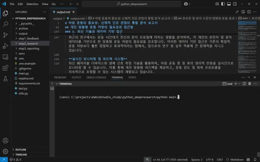The width and height of the screenshot is (260, 162).
Task: Toggle the primary side bar
Action: (x=223, y=4)
